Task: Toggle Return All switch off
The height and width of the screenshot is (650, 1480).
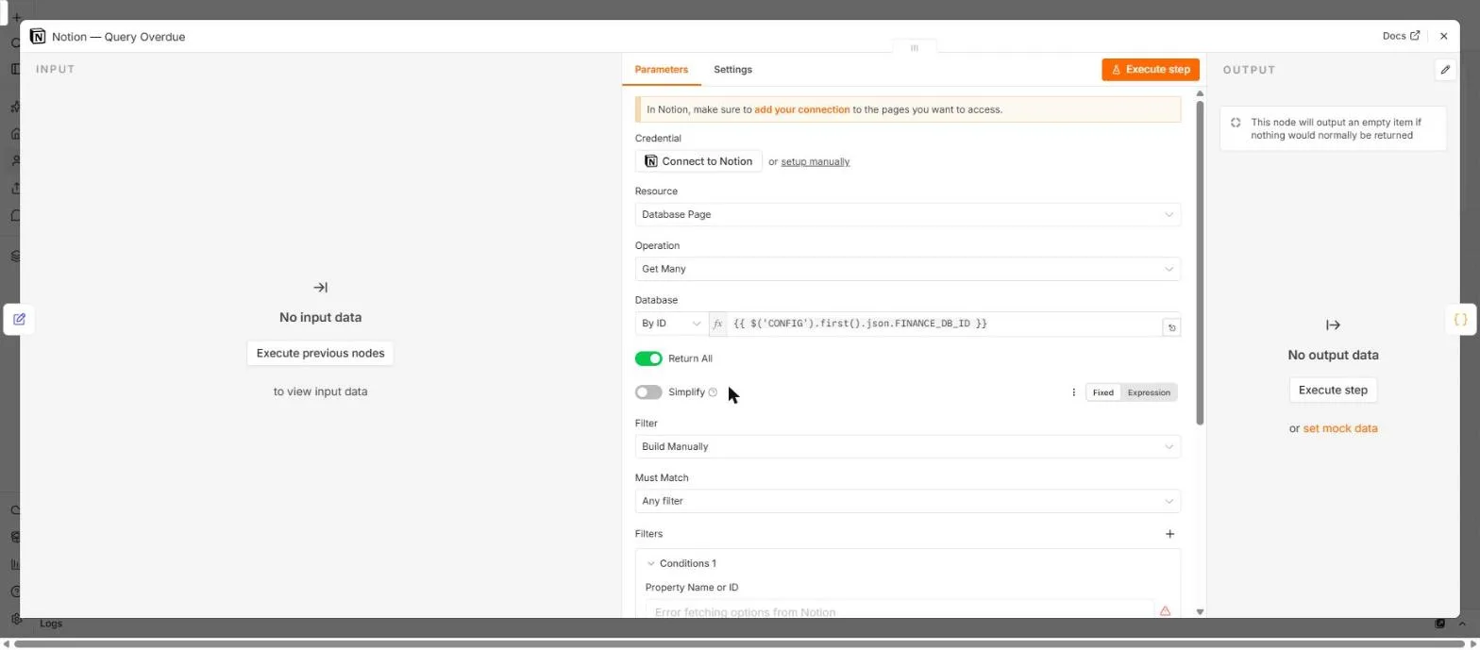Action: 648,358
